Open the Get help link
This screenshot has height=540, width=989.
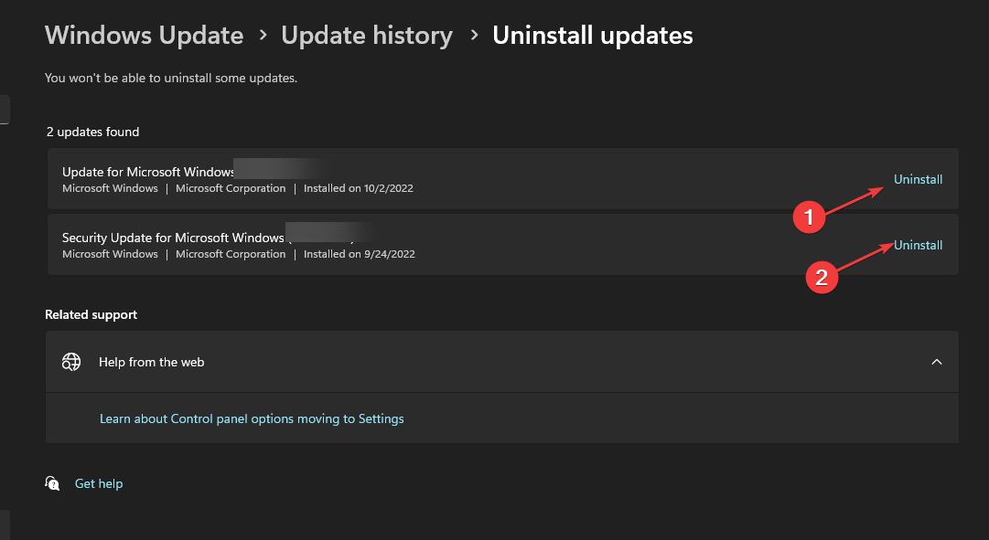point(99,483)
